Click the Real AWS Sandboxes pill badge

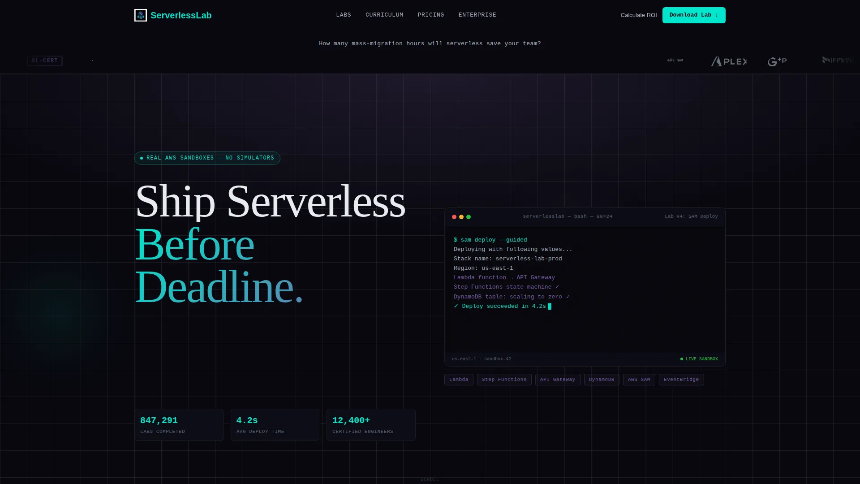pyautogui.click(x=207, y=158)
